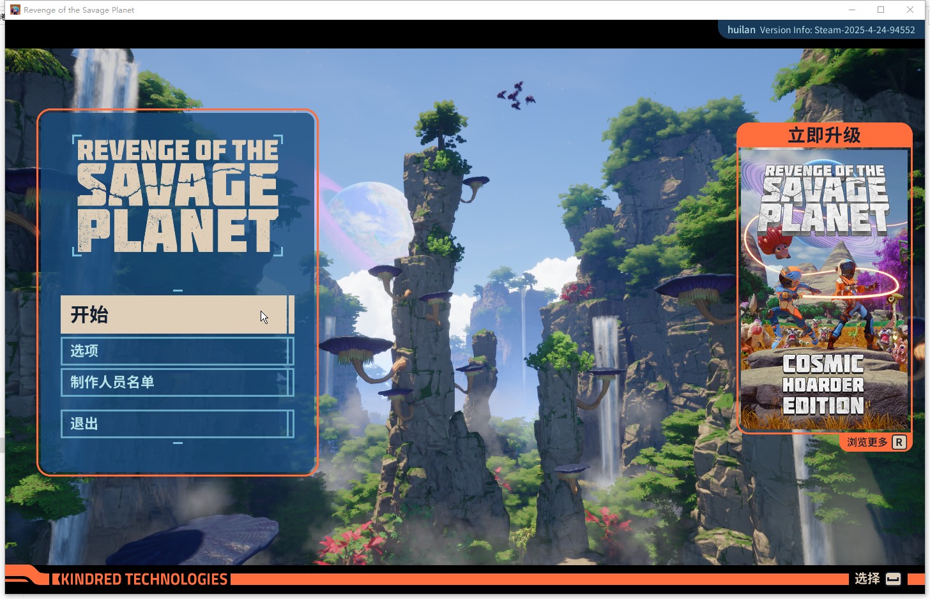Click the Kindred Technologies logo
930x599 pixels.
click(x=140, y=579)
